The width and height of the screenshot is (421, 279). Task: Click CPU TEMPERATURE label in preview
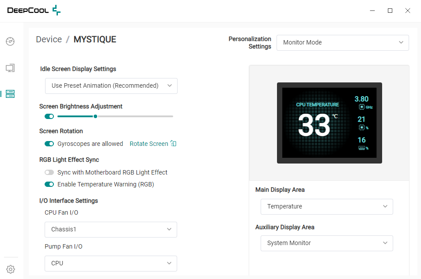[x=317, y=104]
